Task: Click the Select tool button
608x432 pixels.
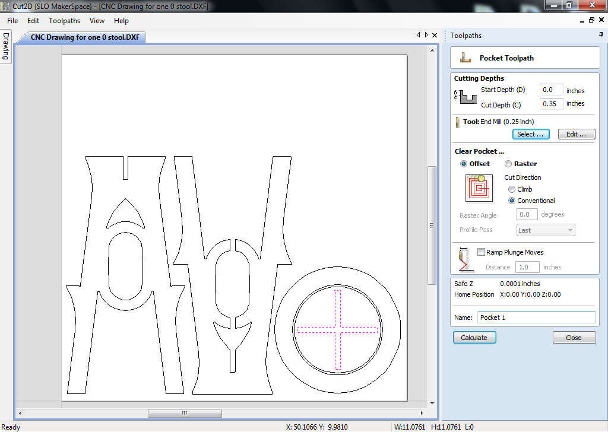Action: click(530, 134)
